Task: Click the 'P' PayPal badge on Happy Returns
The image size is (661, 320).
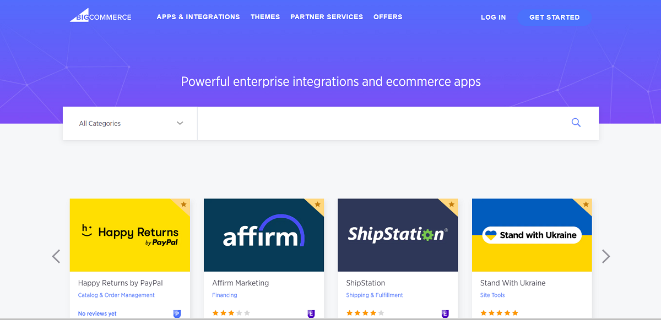Action: pos(176,313)
